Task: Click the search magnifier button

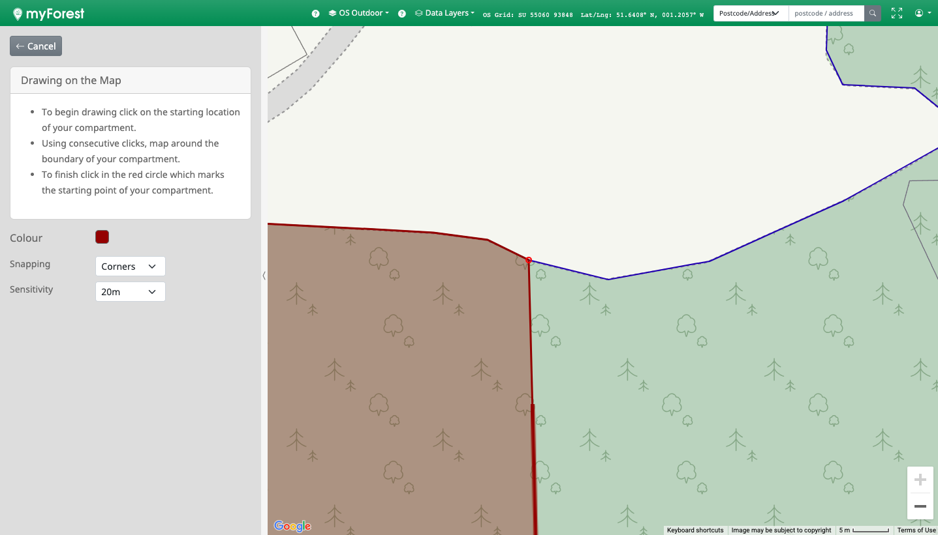Action: coord(873,13)
